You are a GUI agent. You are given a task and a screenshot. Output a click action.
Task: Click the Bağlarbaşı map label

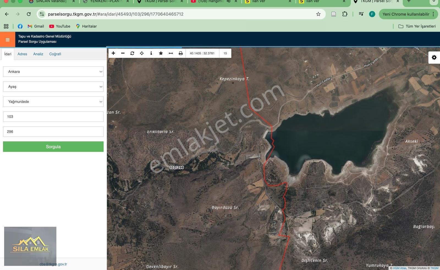[x=424, y=226]
